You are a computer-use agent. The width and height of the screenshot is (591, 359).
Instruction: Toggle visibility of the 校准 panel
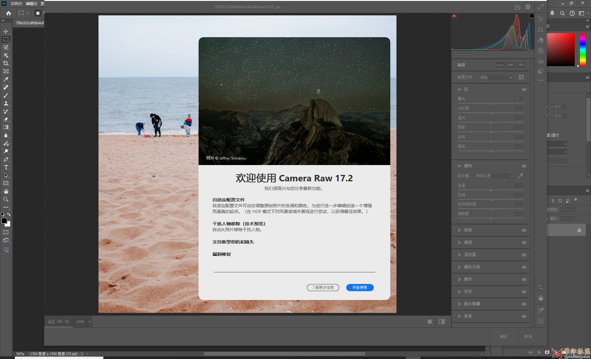click(524, 316)
